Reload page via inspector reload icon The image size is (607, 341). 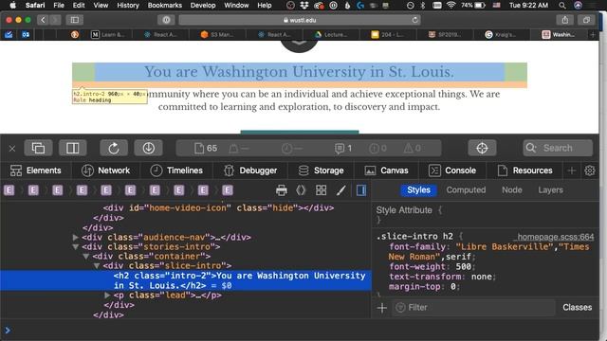pos(114,148)
